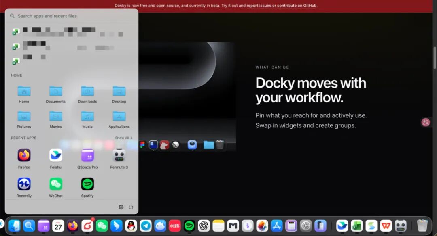This screenshot has height=236, width=437.
Task: Open the red WPS Office icon in the Dock
Action: pos(386,226)
